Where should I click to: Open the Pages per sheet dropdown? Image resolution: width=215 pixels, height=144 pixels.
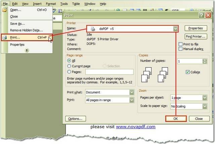[x=205, y=98]
